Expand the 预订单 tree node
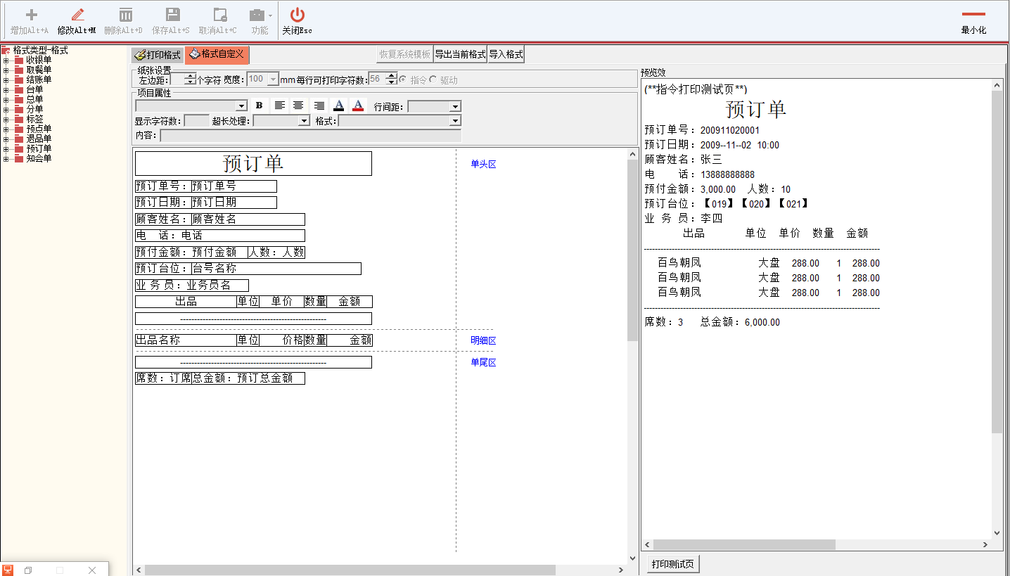This screenshot has width=1010, height=576. [x=6, y=148]
